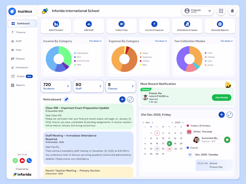246x184 pixels.
Task: Toggle Cash legend in Fee Collection chart
Action: (208, 53)
